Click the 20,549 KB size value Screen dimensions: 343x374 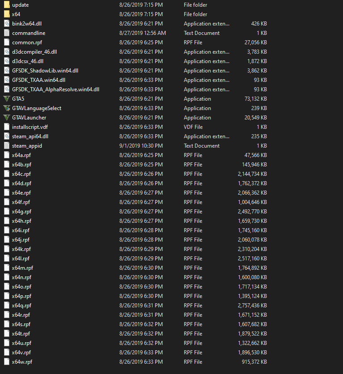pyautogui.click(x=255, y=118)
